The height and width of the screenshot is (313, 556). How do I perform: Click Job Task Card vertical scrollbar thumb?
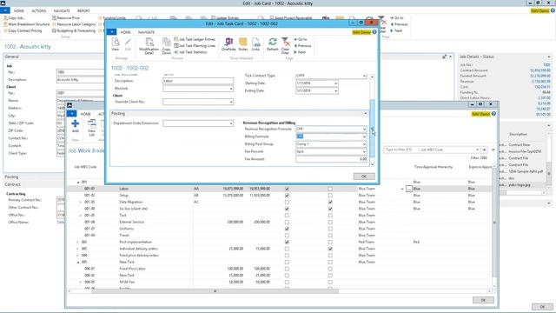click(372, 129)
